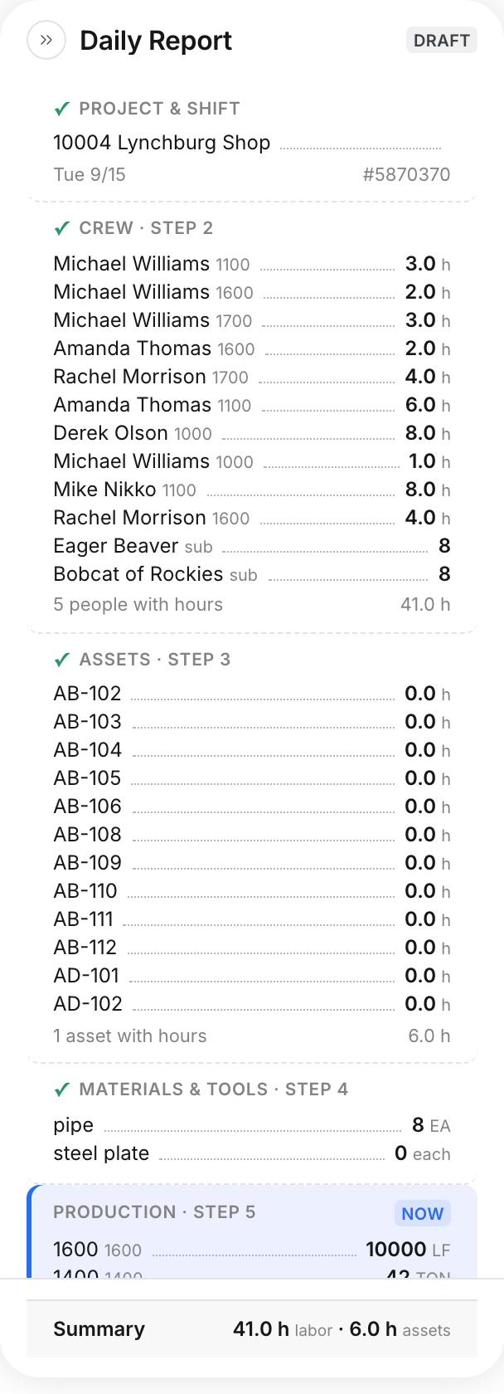Click the DRAFT status badge
The image size is (504, 1394).
(x=442, y=41)
